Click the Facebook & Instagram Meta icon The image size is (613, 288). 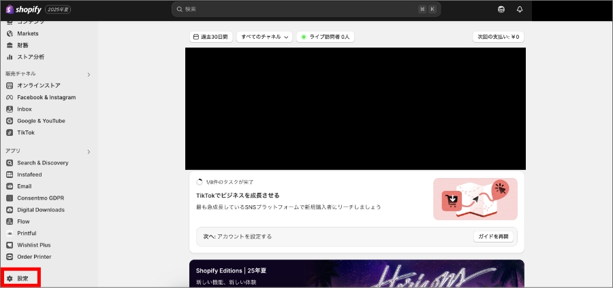tap(10, 97)
